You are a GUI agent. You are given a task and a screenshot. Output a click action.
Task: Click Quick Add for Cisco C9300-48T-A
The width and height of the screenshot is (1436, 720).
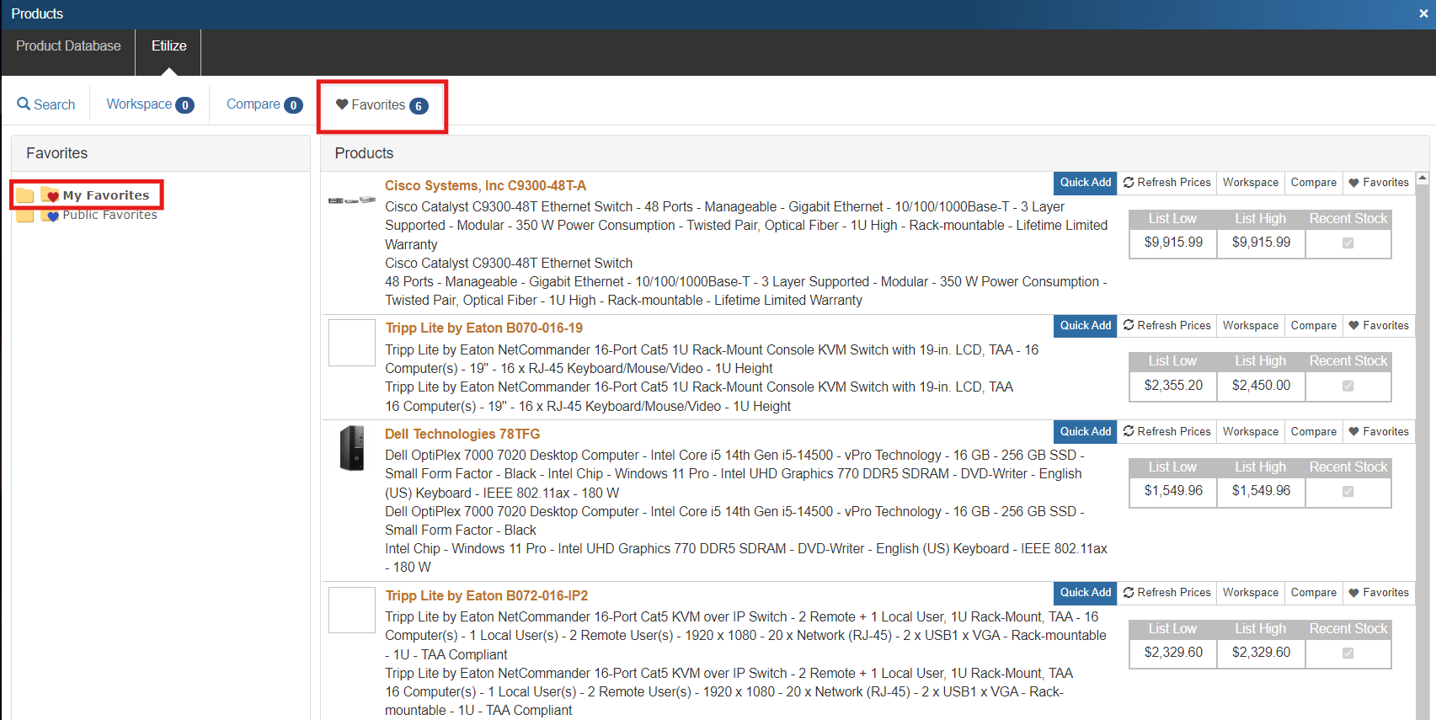point(1085,182)
